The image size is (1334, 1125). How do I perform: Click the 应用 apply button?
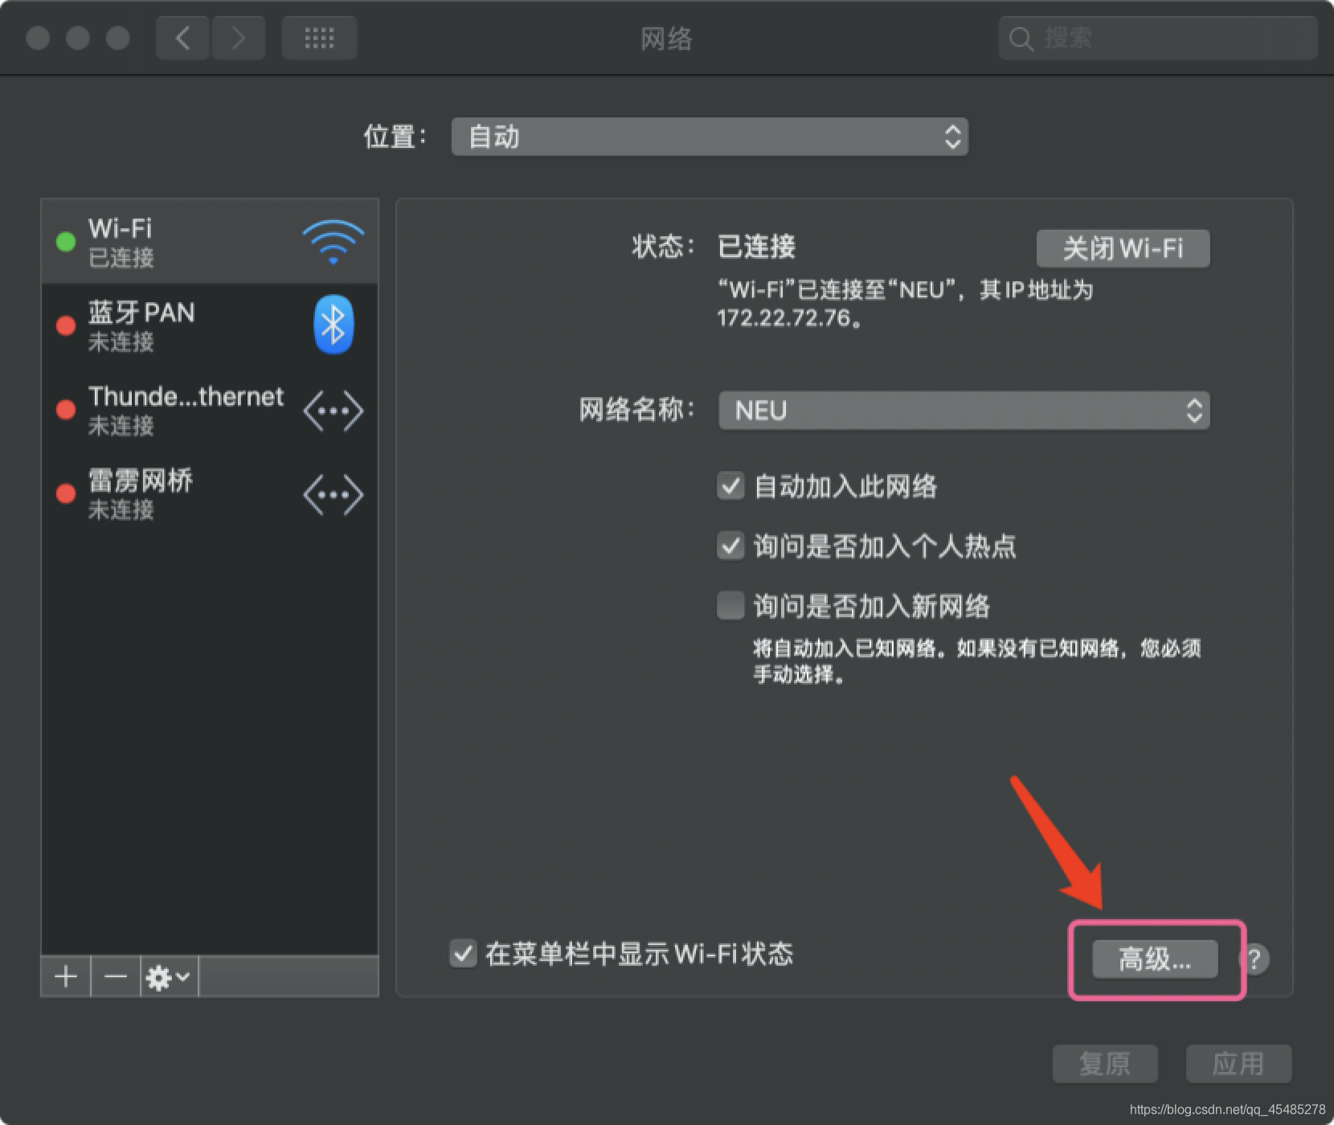[1238, 1064]
